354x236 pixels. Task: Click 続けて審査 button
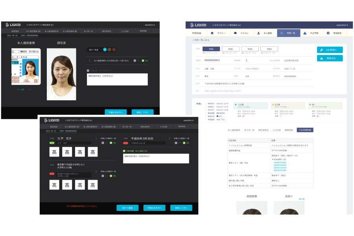[x=127, y=208]
